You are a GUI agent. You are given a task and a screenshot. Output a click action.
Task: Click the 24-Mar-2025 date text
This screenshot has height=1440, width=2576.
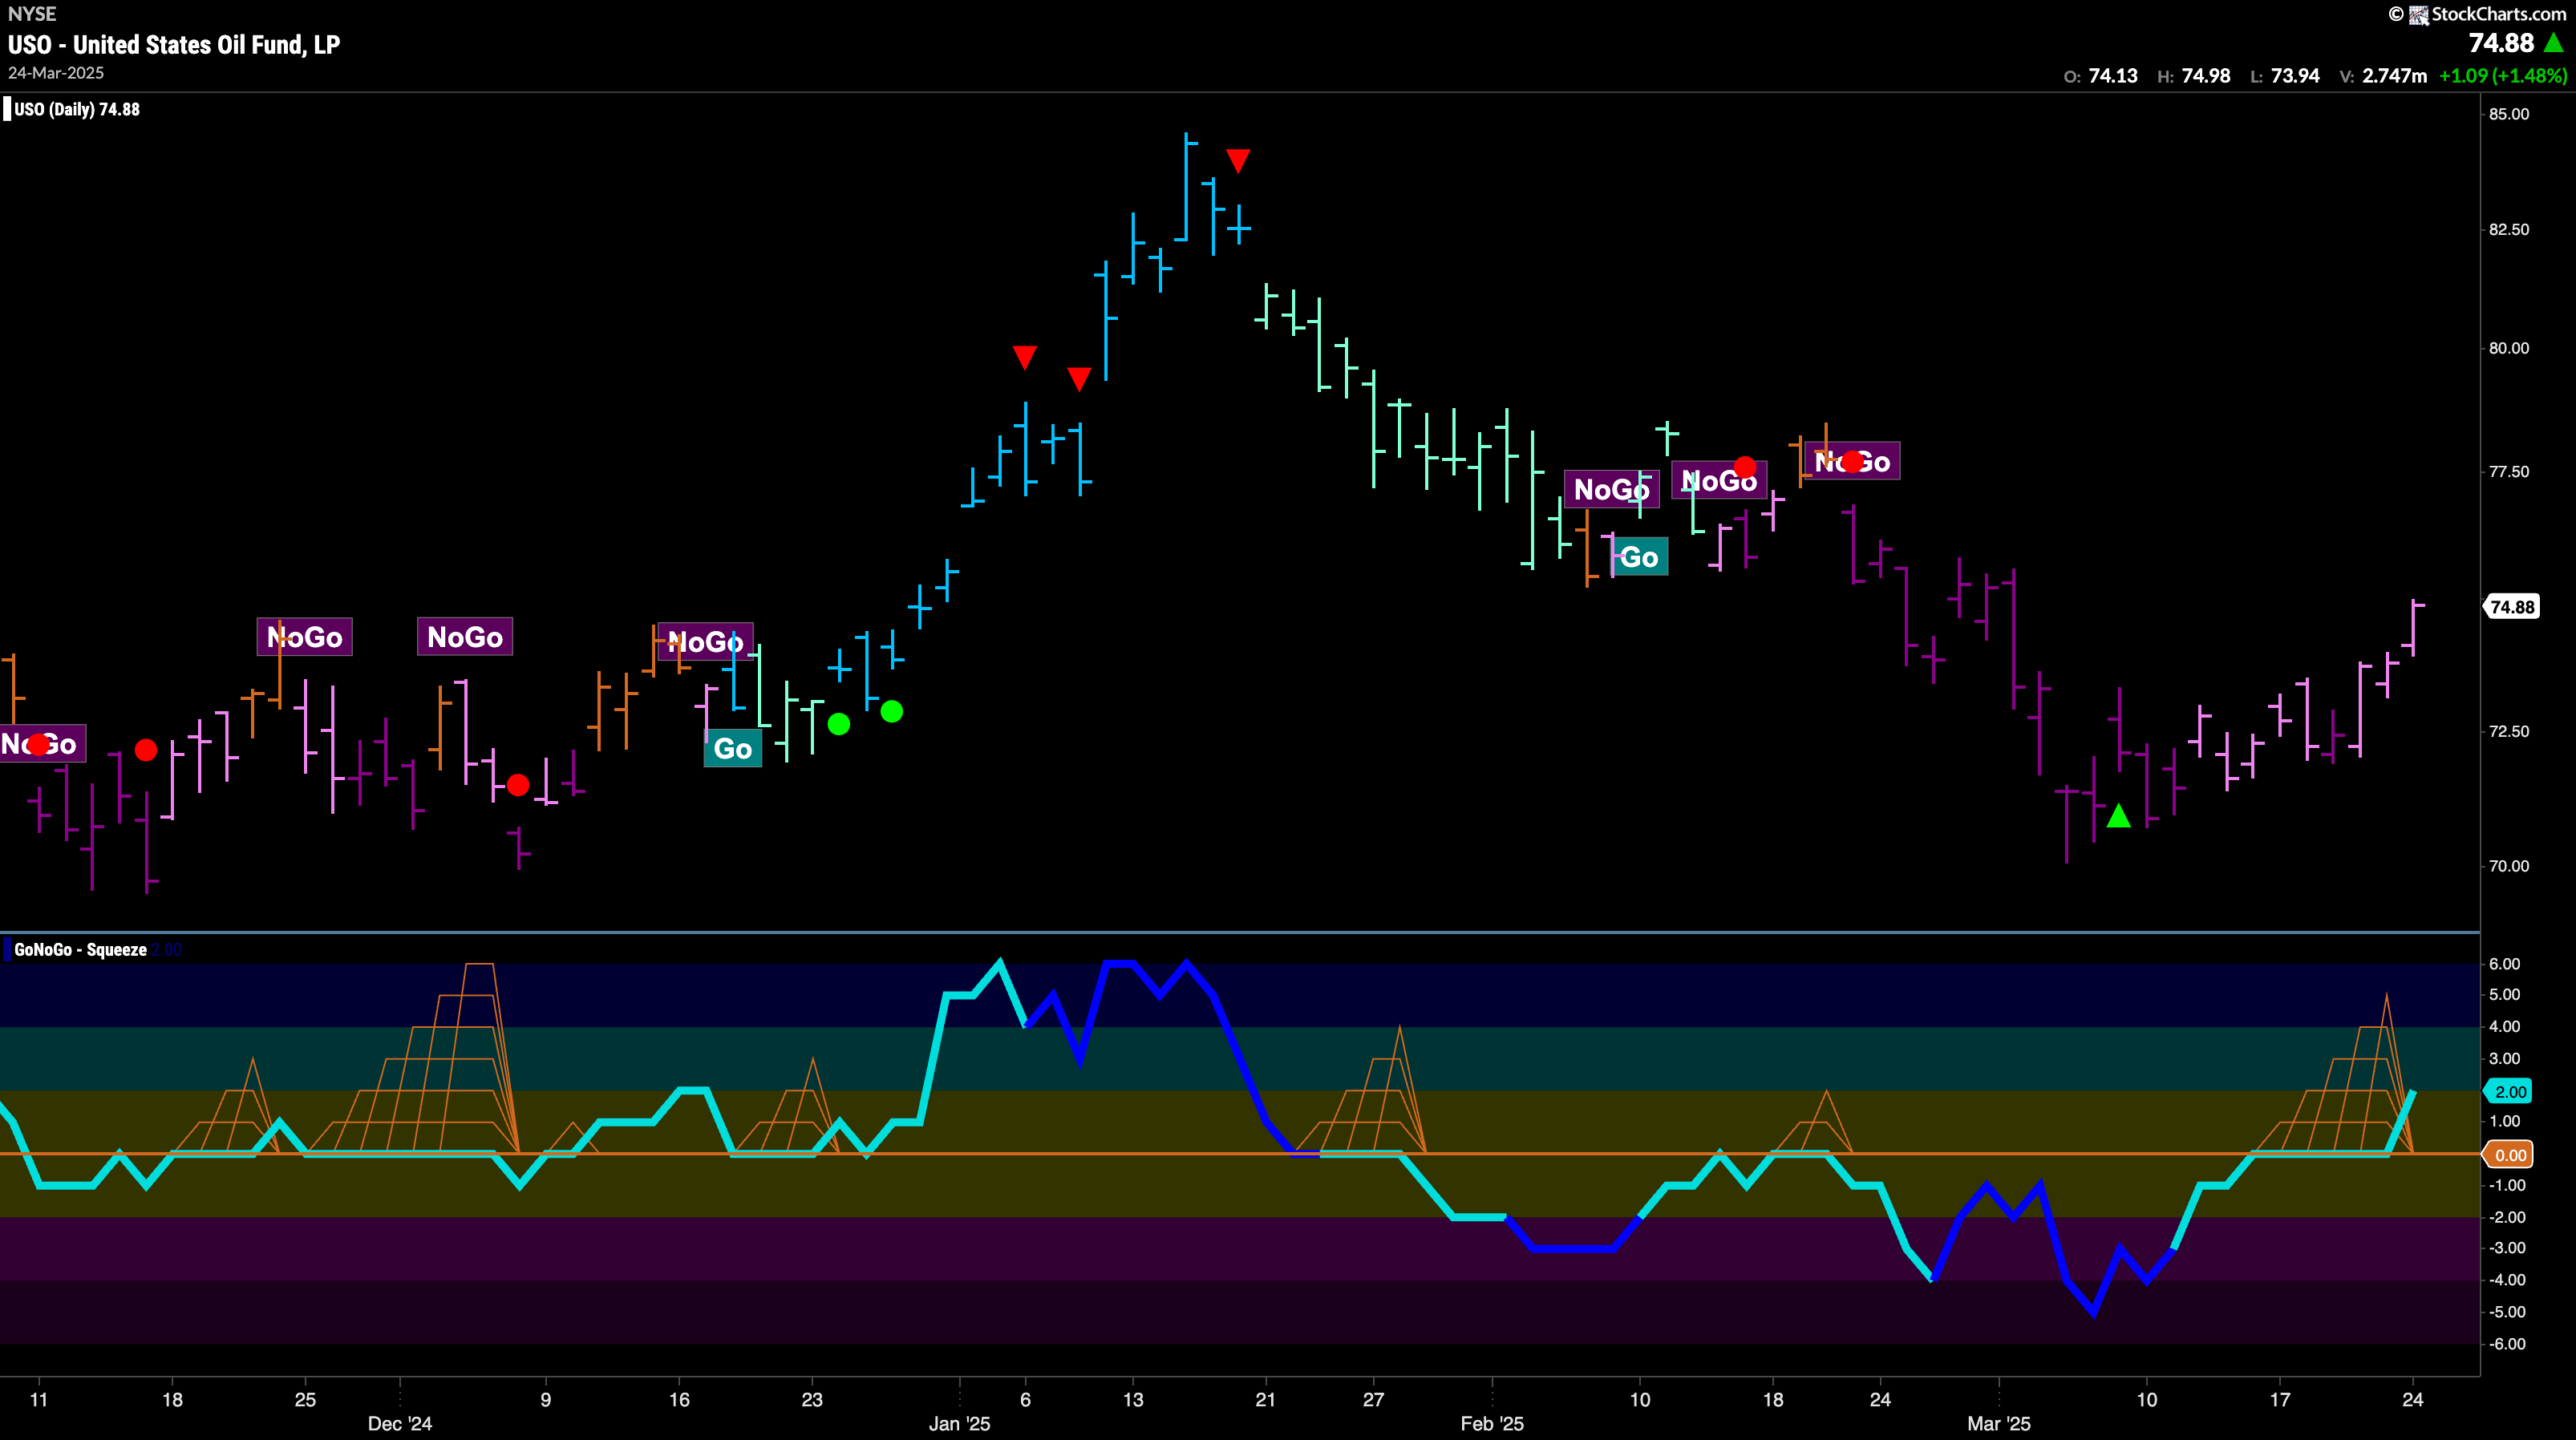[x=56, y=73]
